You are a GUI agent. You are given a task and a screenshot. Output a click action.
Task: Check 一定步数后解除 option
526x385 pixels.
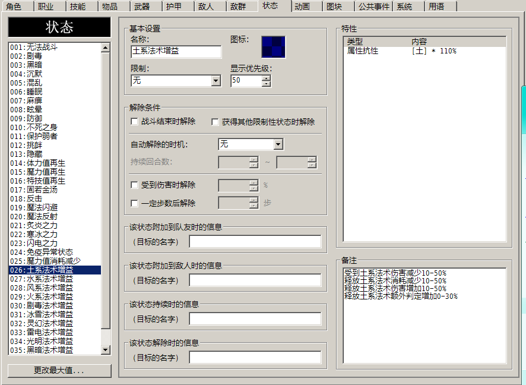coord(134,203)
